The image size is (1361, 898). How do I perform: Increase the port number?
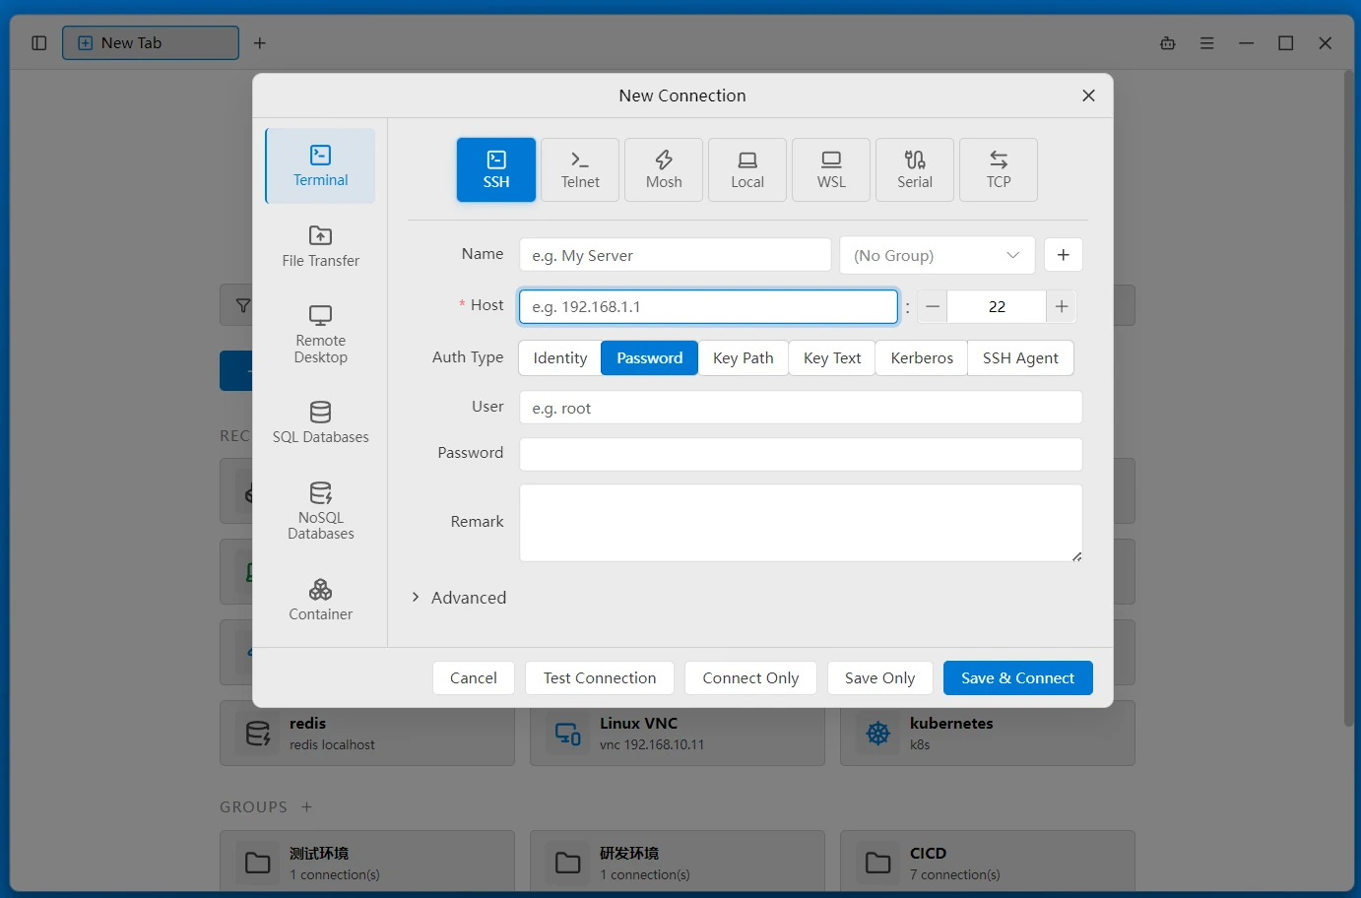[1062, 307]
